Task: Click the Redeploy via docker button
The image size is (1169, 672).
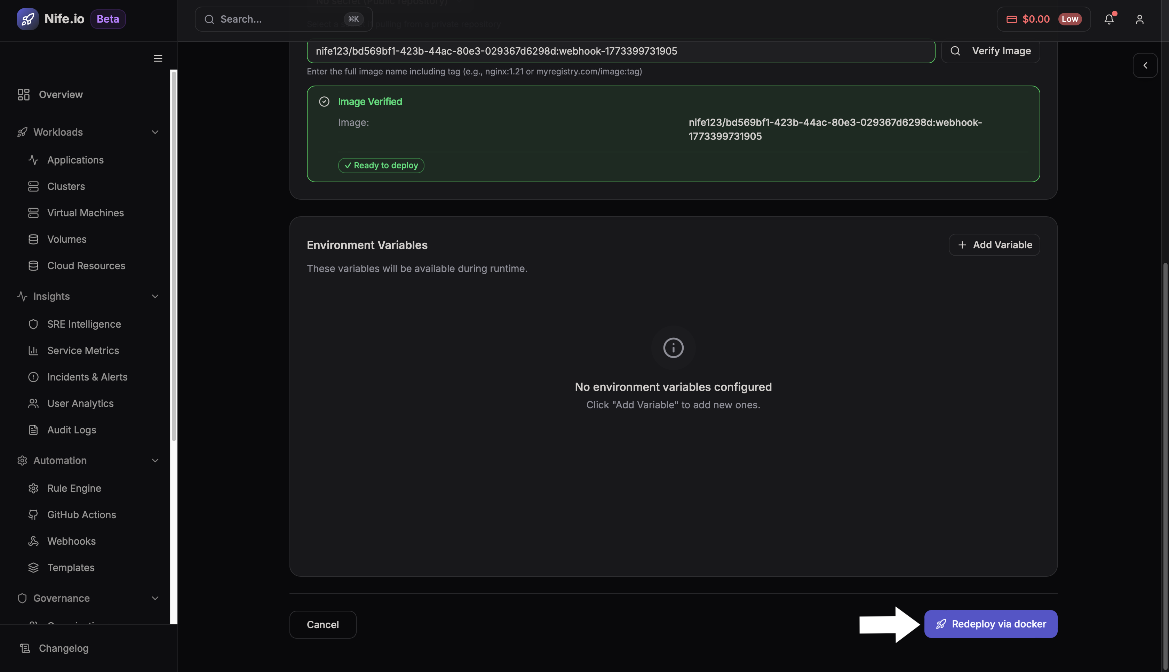Action: pos(991,624)
